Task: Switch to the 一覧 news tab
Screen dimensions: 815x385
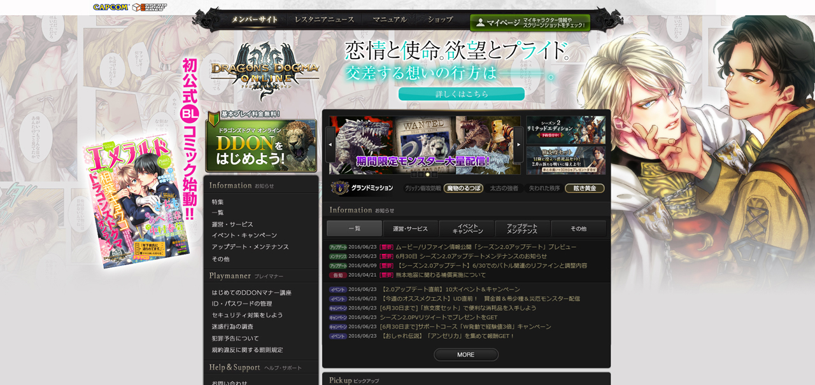Action: coord(354,228)
